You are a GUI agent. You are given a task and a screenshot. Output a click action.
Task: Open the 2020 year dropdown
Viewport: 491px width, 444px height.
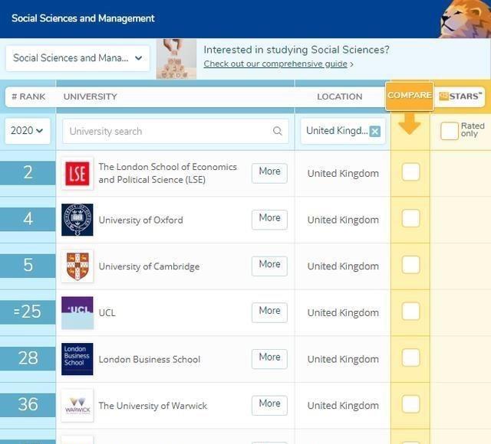pos(28,131)
